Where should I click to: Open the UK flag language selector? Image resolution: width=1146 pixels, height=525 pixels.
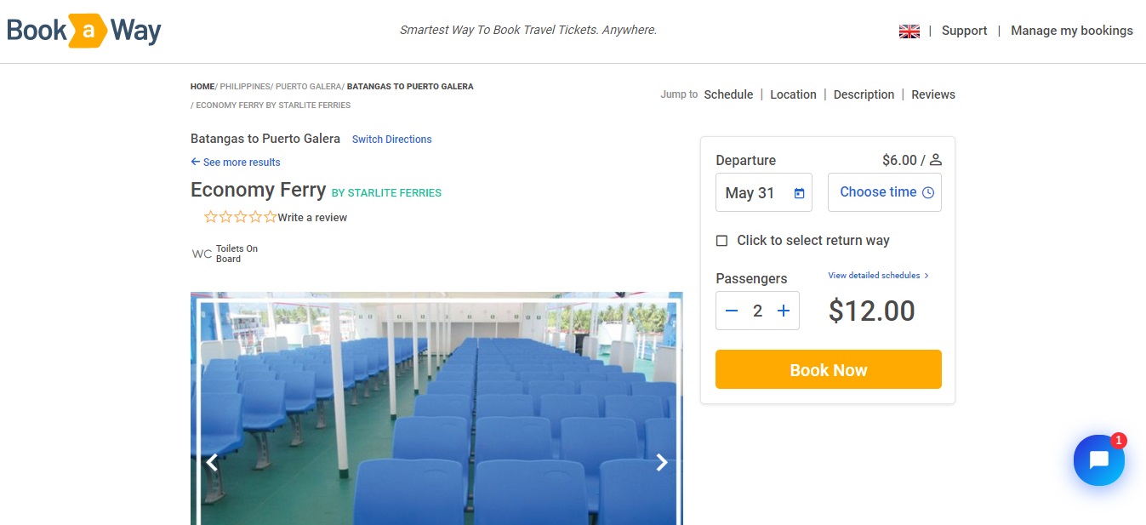pos(909,31)
